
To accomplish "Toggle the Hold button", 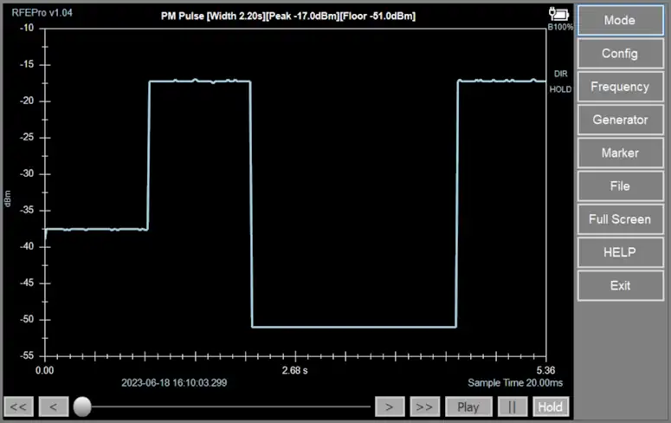I will [550, 407].
